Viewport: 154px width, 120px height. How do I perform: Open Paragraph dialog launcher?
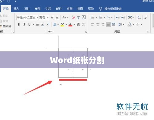tap(148, 32)
